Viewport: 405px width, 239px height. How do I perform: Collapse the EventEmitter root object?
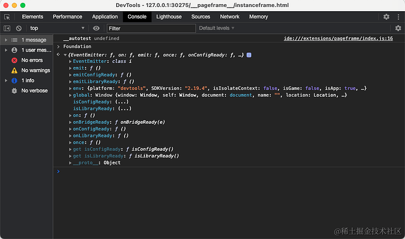[65, 55]
